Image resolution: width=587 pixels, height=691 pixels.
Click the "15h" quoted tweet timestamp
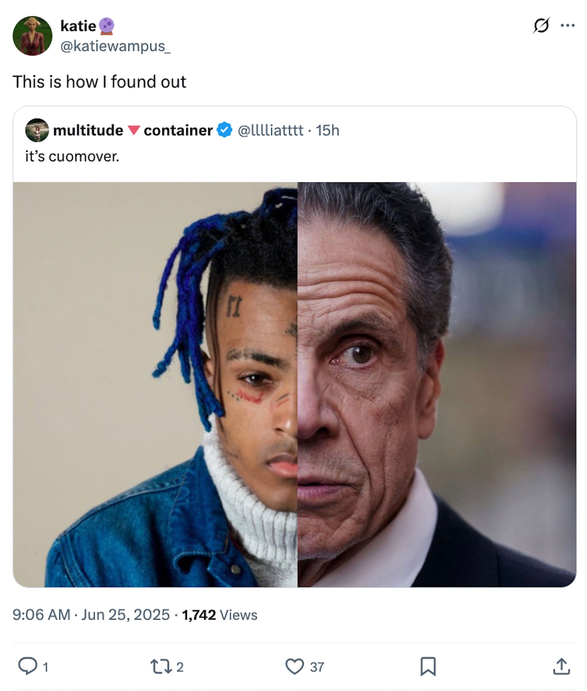coord(328,130)
